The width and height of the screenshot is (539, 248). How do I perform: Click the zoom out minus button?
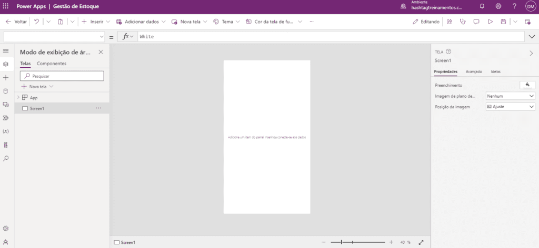[323, 242]
